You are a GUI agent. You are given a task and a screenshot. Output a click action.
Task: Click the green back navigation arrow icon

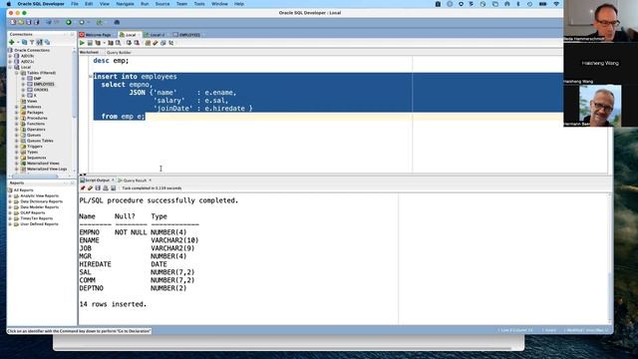[x=69, y=22]
